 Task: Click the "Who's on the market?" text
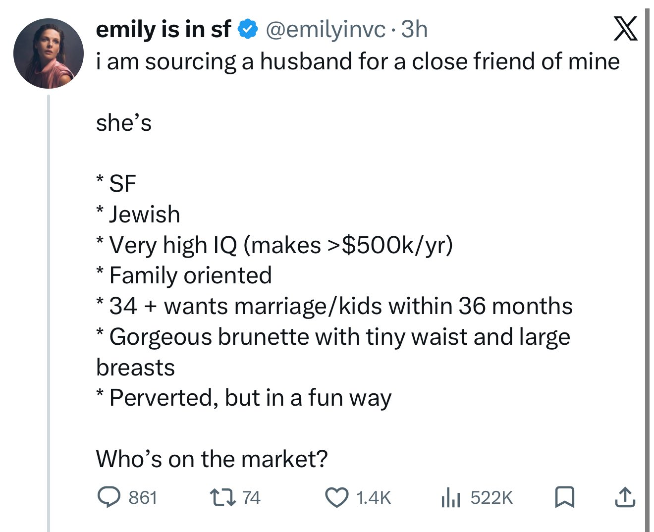[x=212, y=459]
